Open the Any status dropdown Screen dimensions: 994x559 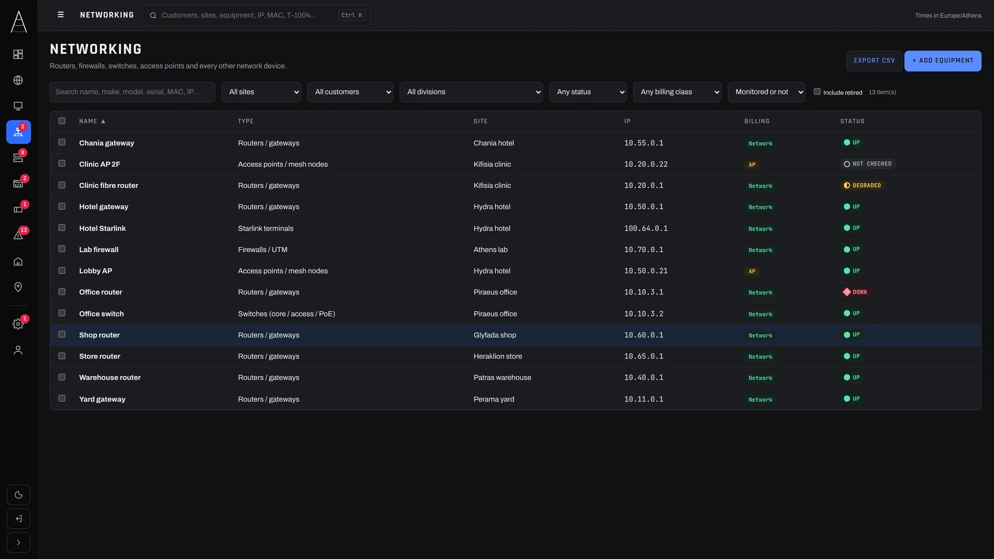588,92
